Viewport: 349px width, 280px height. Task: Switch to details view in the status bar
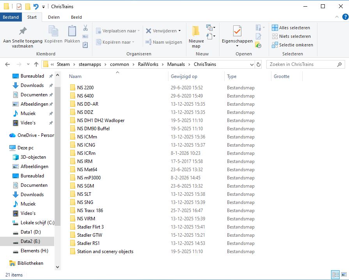(x=335, y=275)
